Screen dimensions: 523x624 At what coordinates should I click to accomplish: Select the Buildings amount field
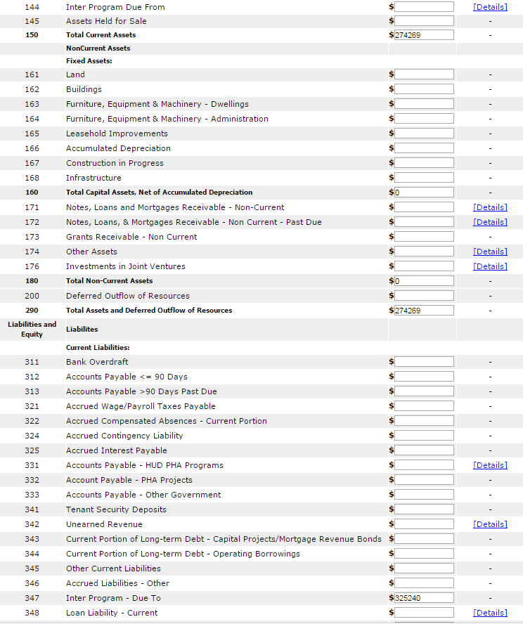424,89
